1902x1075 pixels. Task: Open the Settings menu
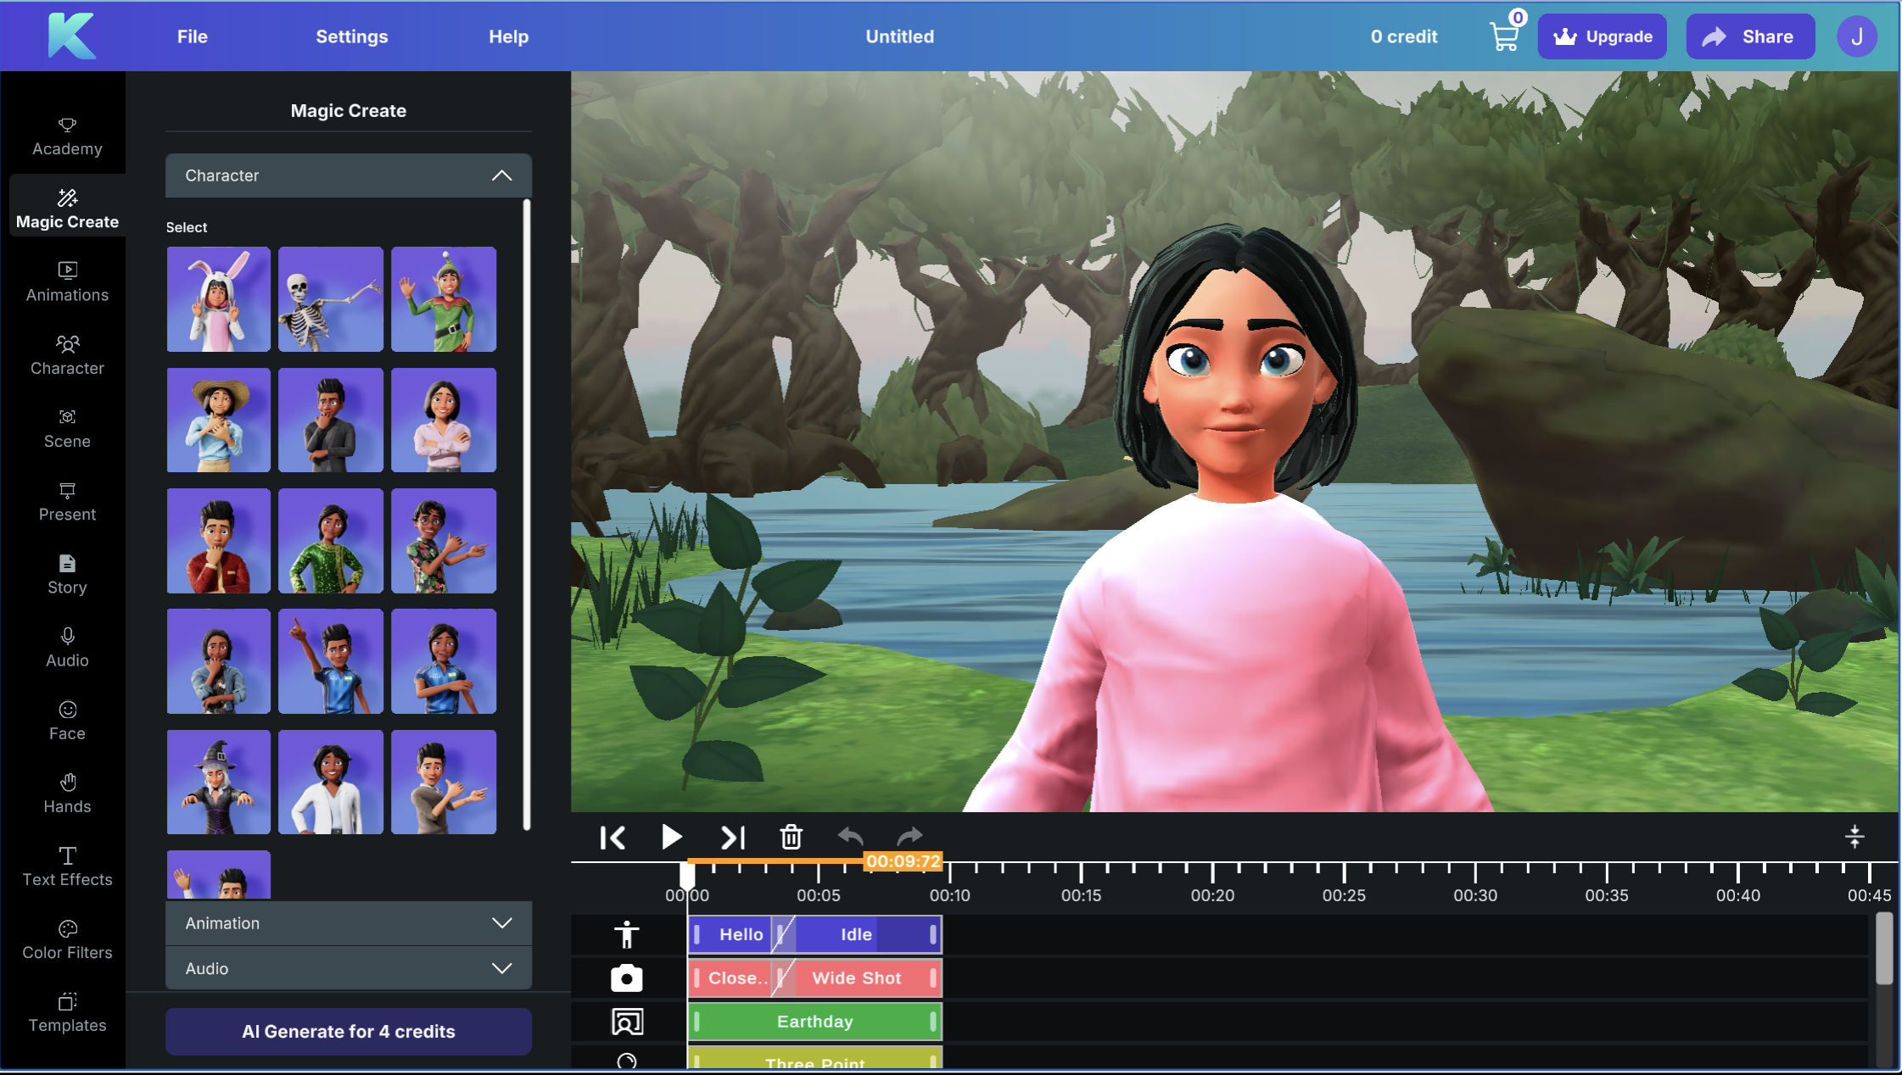pos(351,36)
